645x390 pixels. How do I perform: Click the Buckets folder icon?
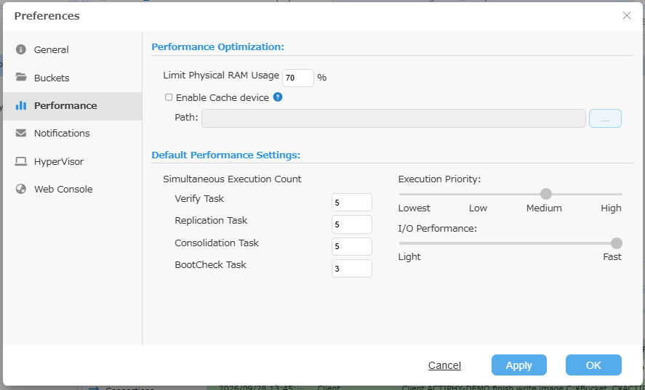pyautogui.click(x=21, y=77)
